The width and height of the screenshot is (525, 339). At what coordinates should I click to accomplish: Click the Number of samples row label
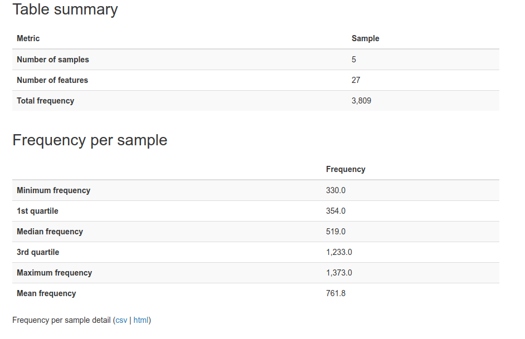(53, 60)
